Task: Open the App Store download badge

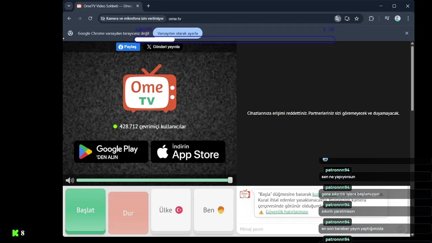Action: [188, 152]
